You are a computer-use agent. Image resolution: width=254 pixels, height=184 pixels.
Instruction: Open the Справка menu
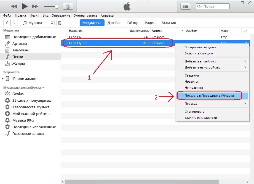tap(107, 15)
